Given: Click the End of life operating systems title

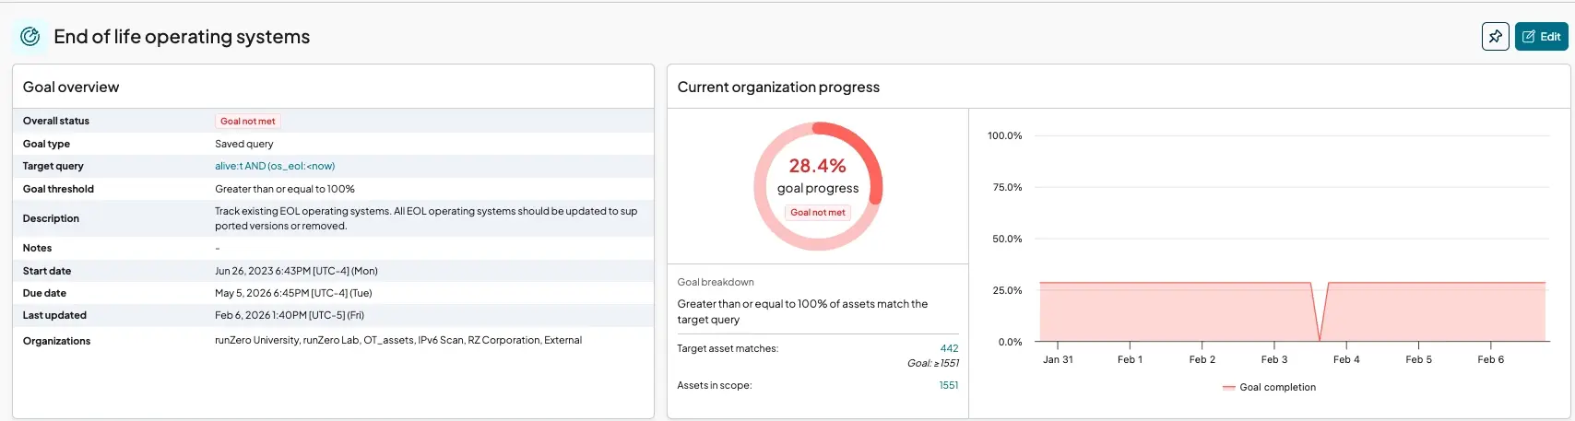Looking at the screenshot, I should coord(182,37).
